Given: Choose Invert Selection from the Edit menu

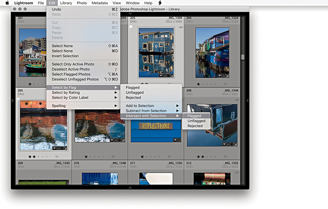Looking at the screenshot, I should [x=65, y=56].
